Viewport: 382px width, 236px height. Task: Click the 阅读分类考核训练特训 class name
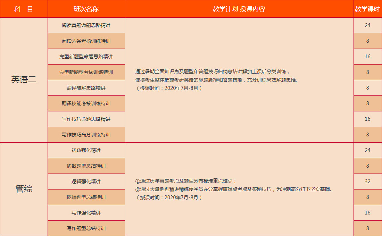86,41
